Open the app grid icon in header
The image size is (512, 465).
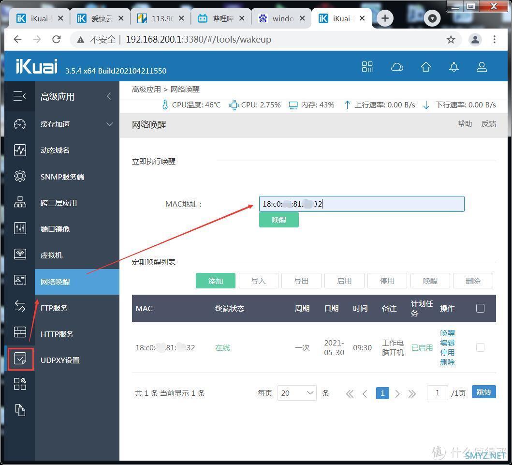(367, 67)
